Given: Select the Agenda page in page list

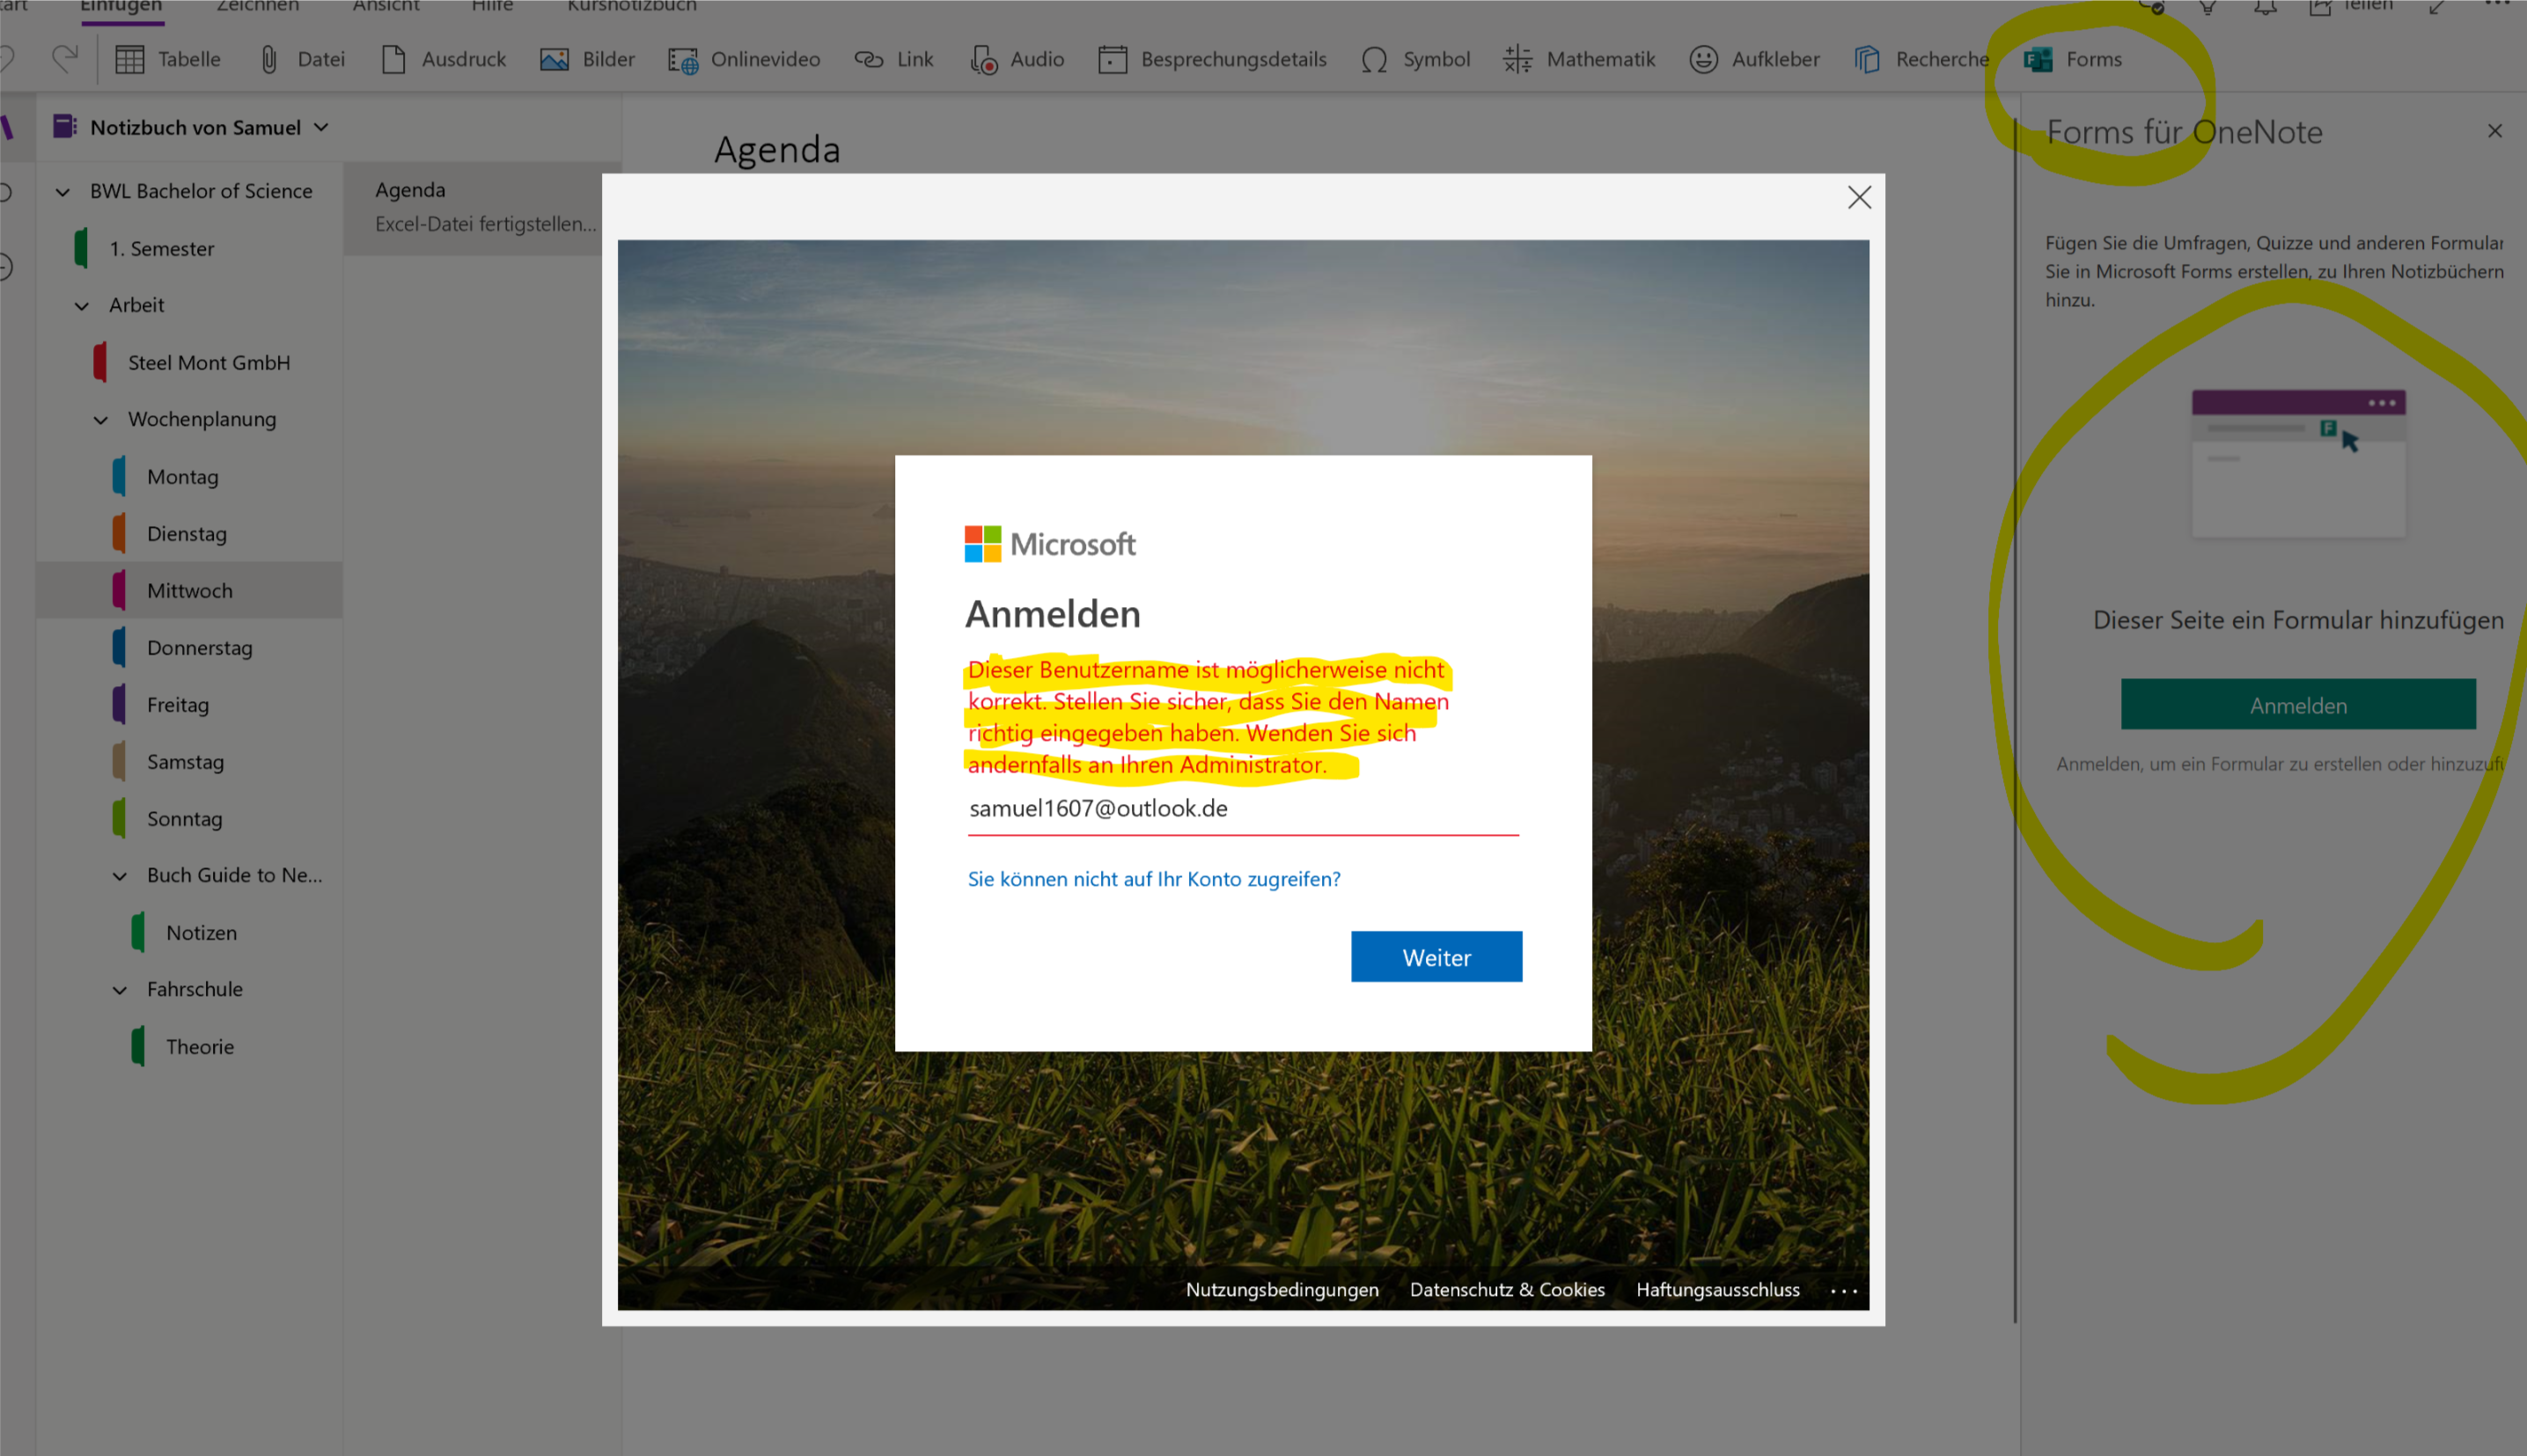Looking at the screenshot, I should (482, 206).
